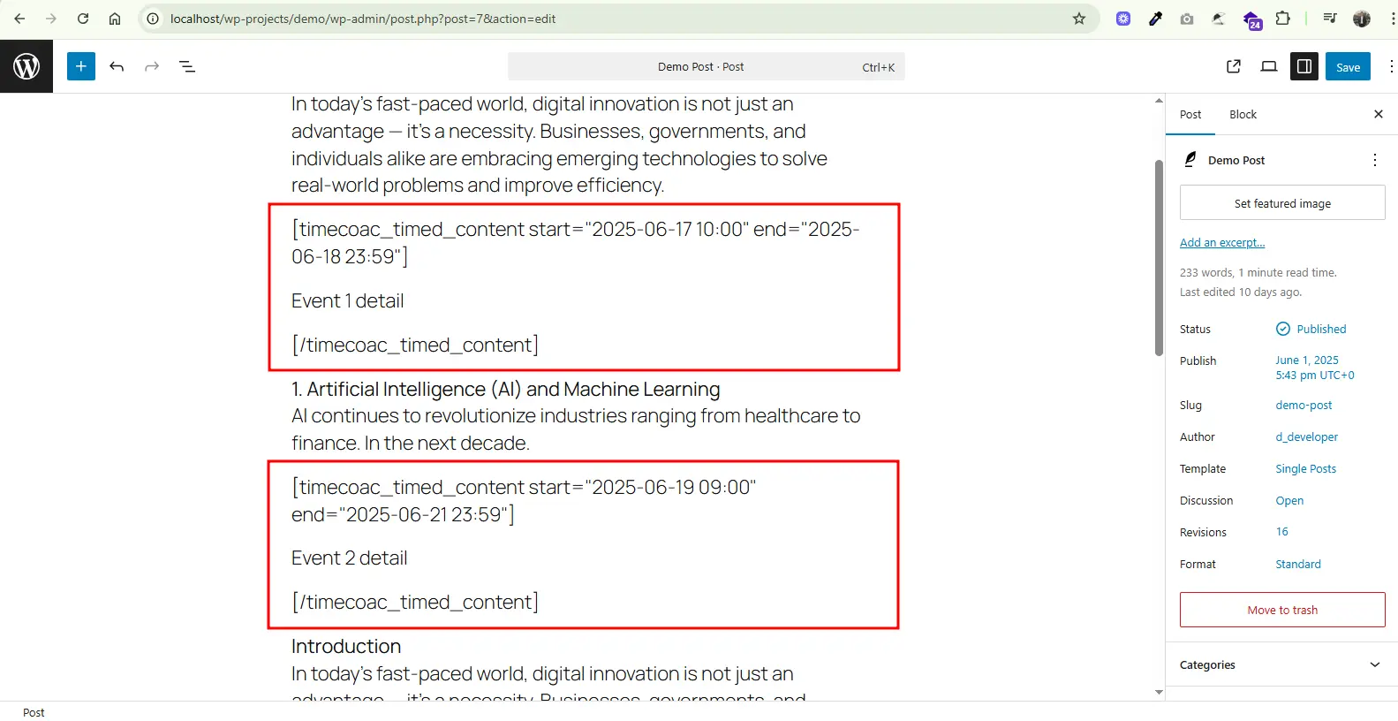Viewport: 1398px width, 721px height.
Task: Open Document Overview list icon
Action: coord(187,66)
